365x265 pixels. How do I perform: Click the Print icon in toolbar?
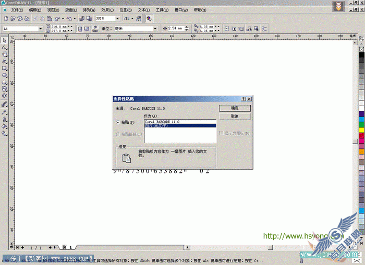point(27,18)
